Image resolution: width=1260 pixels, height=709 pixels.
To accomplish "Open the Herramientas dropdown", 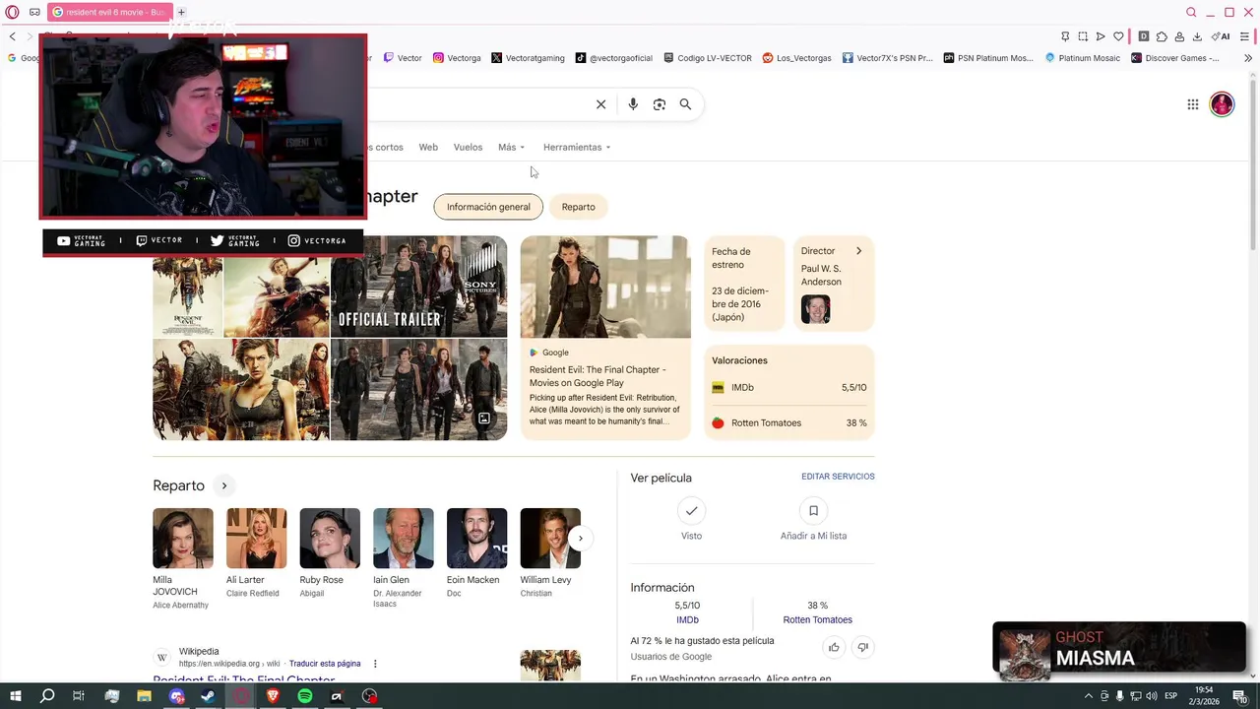I will click(577, 147).
